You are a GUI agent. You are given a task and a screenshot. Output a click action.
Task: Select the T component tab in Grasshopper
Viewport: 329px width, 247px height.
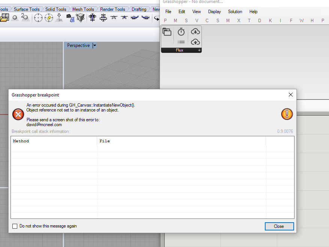click(249, 21)
